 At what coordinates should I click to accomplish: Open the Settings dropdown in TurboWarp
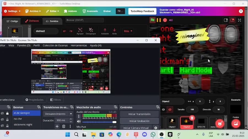[x=12, y=11]
